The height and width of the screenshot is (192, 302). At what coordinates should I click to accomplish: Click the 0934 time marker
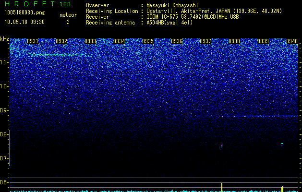click(119, 41)
